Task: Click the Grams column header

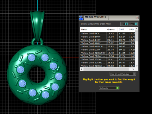Action: (x=112, y=29)
